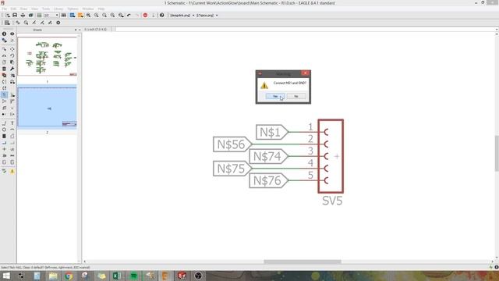Screen dimensions: 499x281
Task: Click the vertical scrollbar thumb of canvas
Action: click(497, 154)
